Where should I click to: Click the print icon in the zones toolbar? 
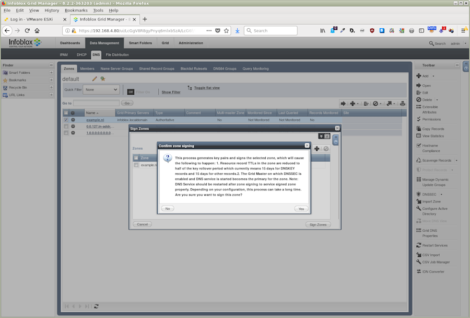[x=403, y=104]
